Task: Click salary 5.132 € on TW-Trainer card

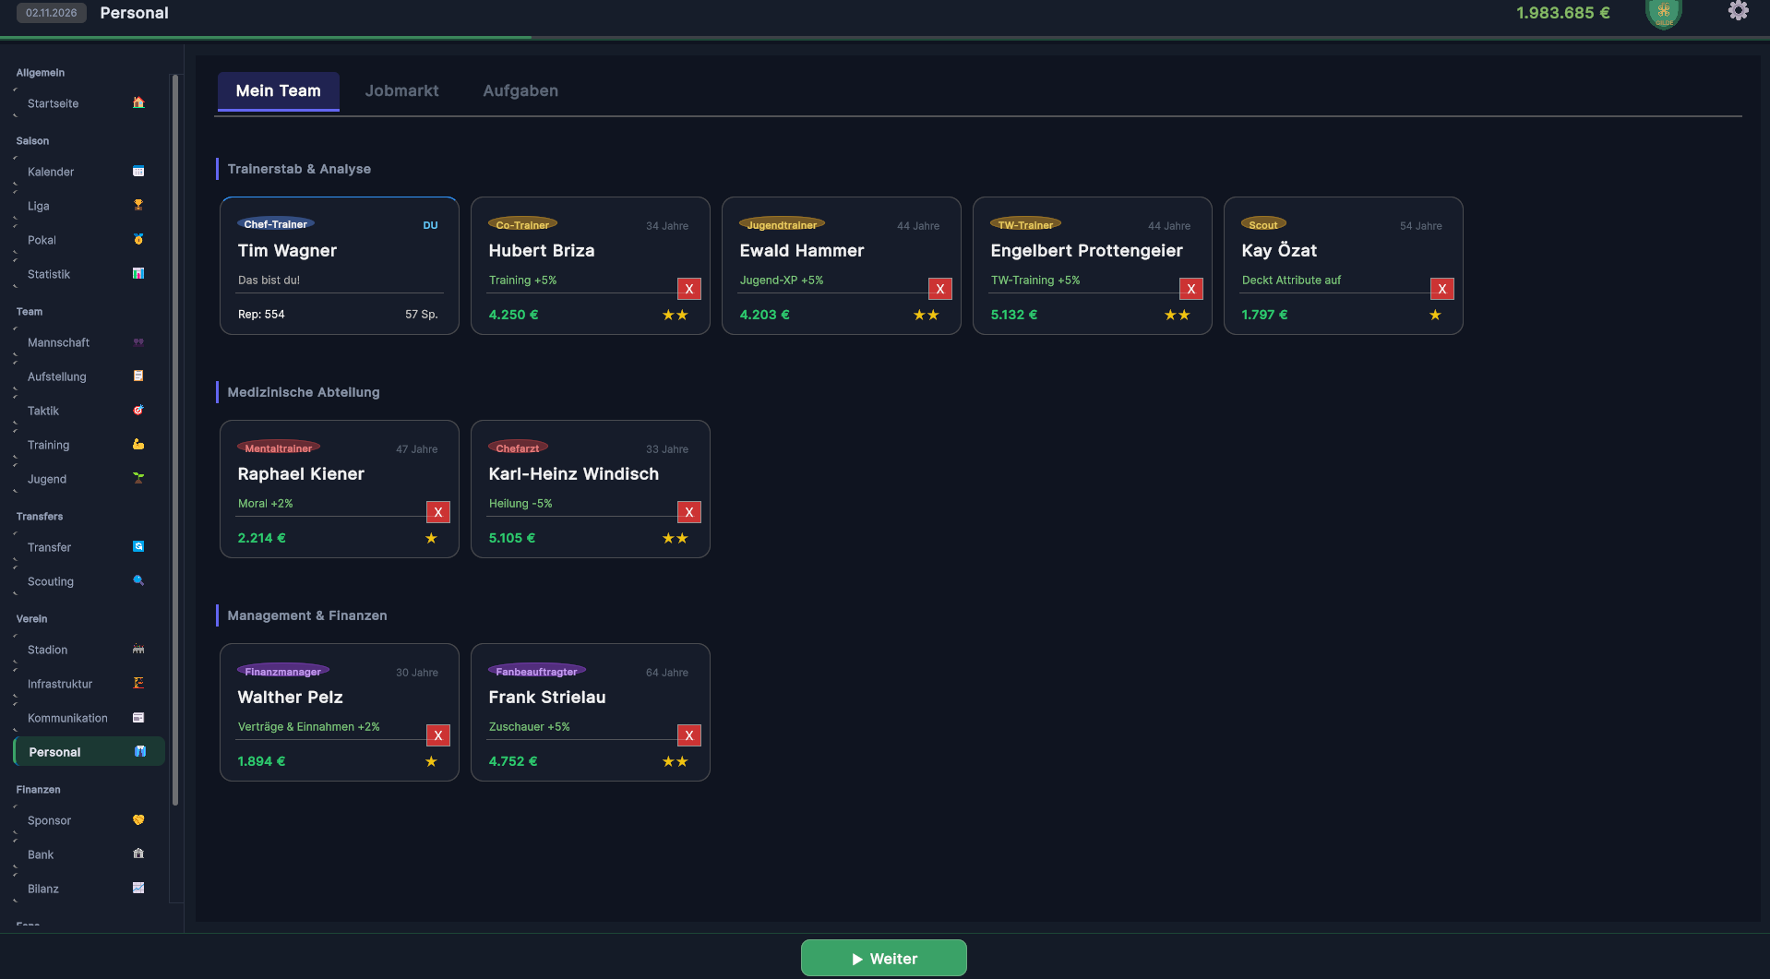Action: point(1014,315)
